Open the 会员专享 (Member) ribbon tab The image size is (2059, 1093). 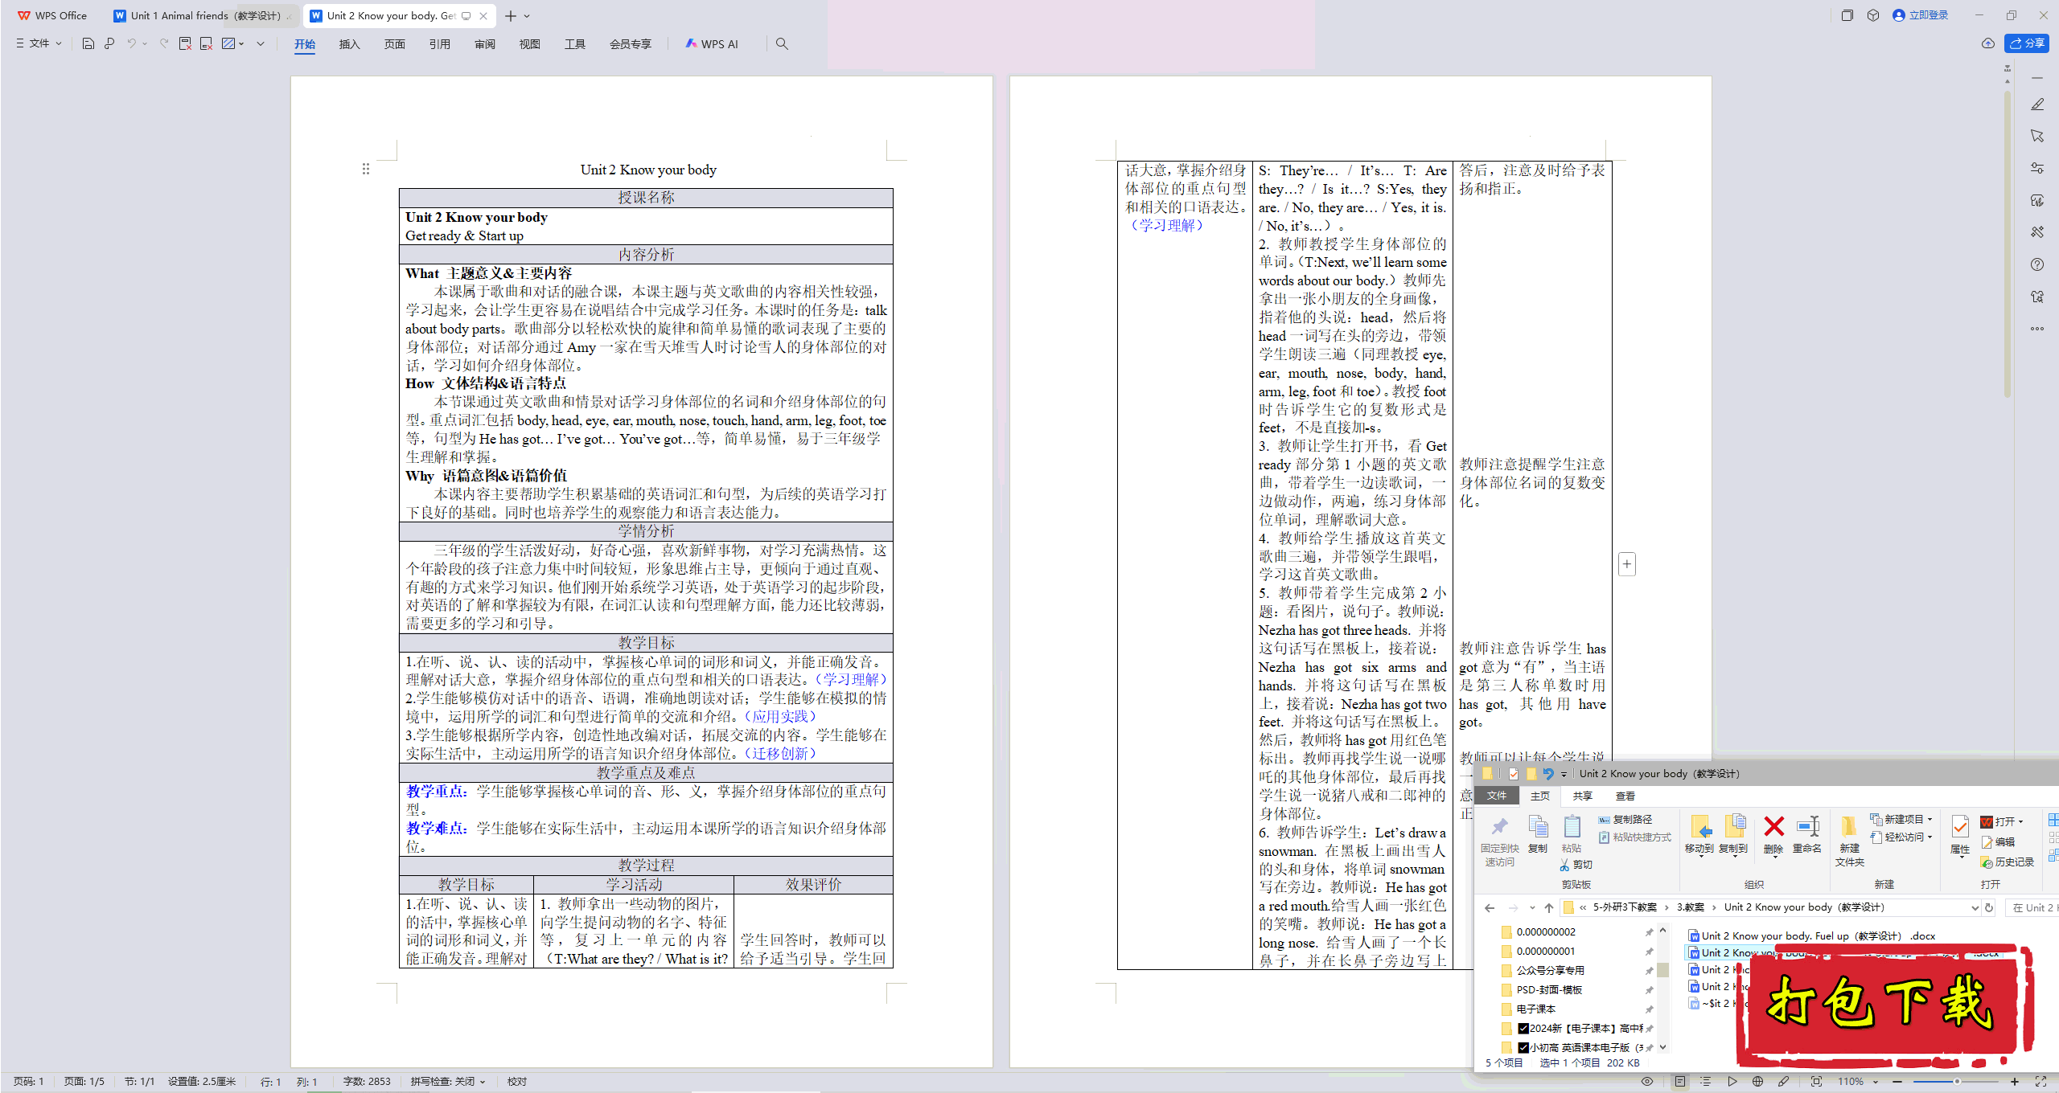tap(630, 44)
